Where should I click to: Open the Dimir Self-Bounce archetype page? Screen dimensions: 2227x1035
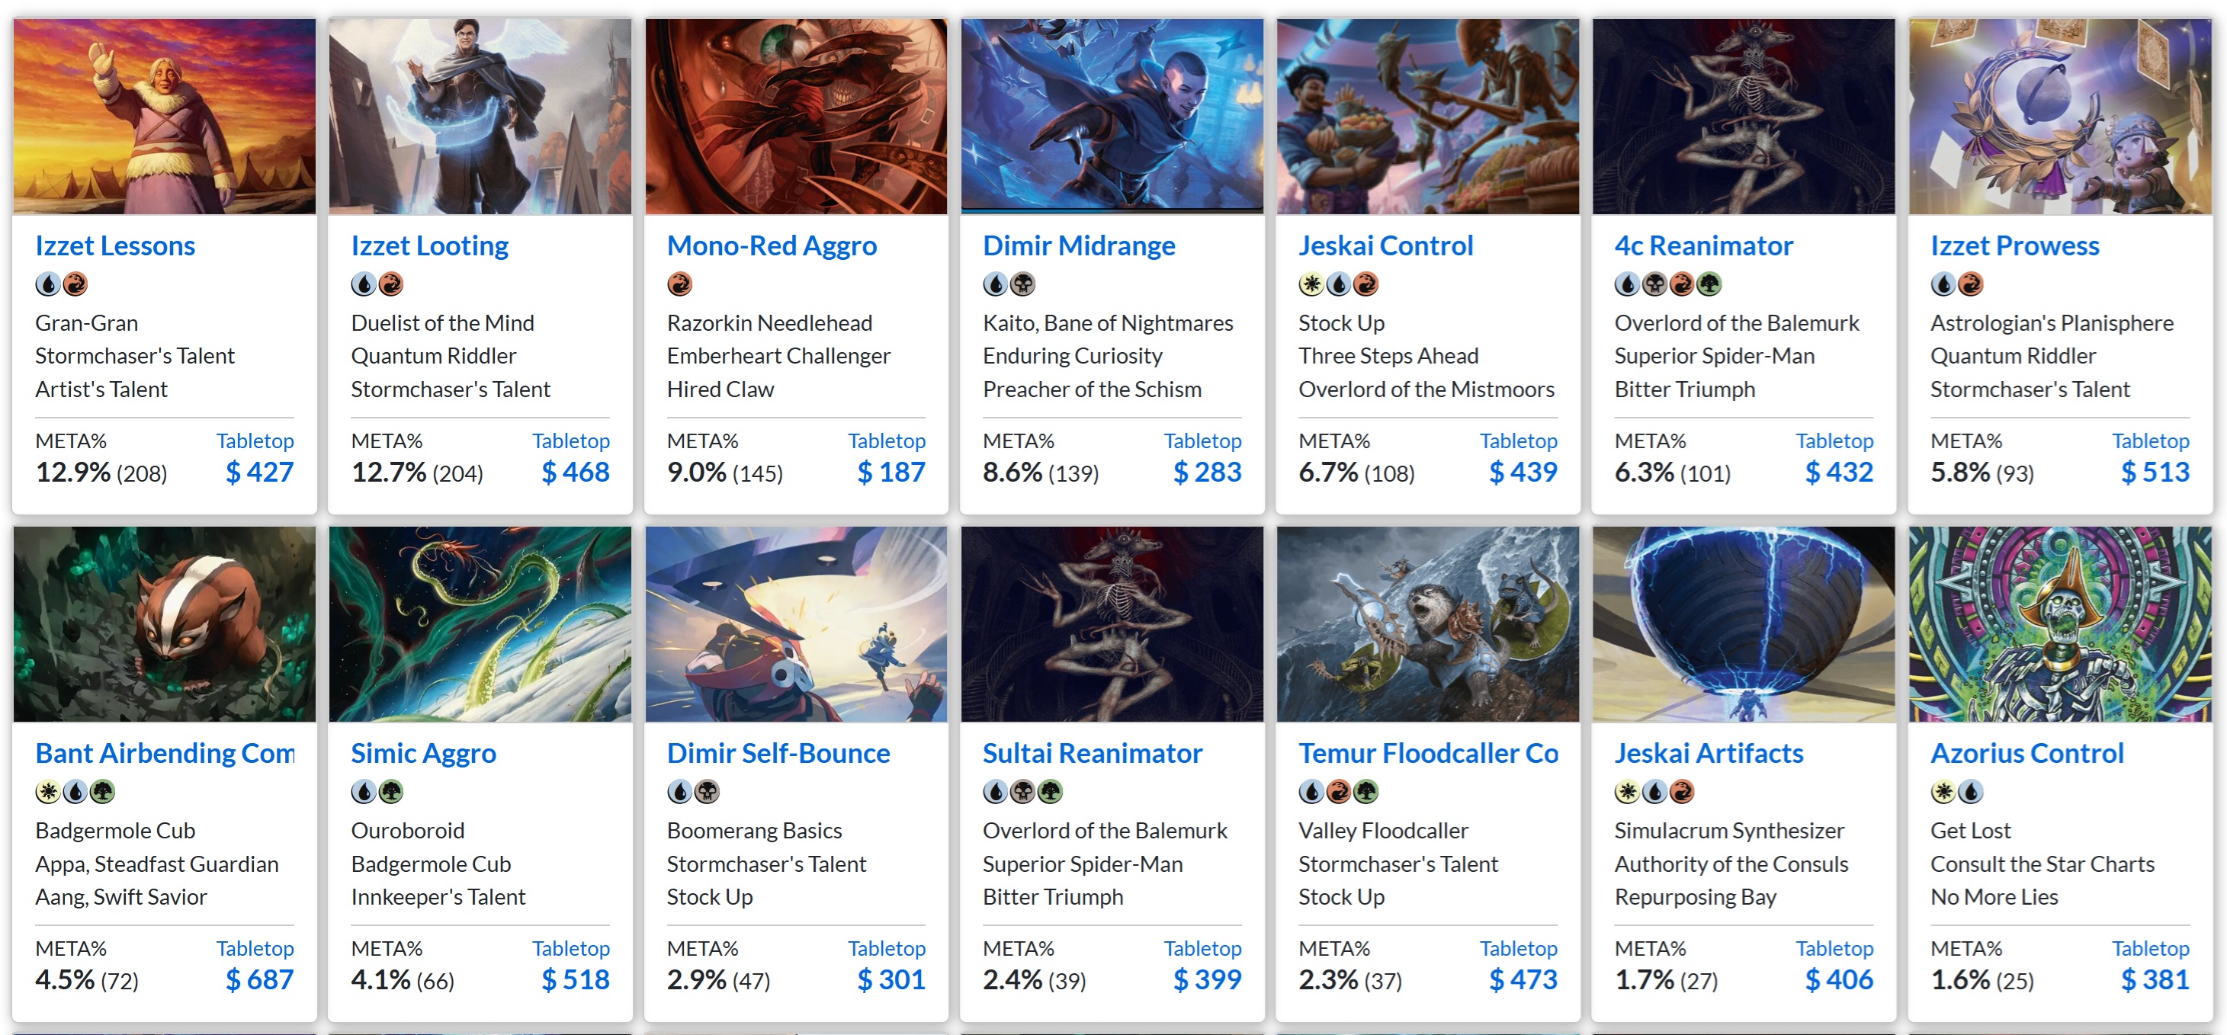778,753
